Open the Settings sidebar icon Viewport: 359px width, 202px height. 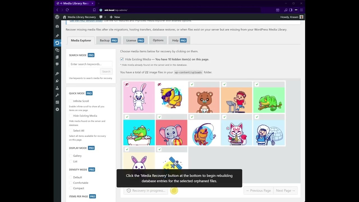[57, 102]
